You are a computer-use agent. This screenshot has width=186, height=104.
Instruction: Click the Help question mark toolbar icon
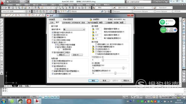point(90,8)
